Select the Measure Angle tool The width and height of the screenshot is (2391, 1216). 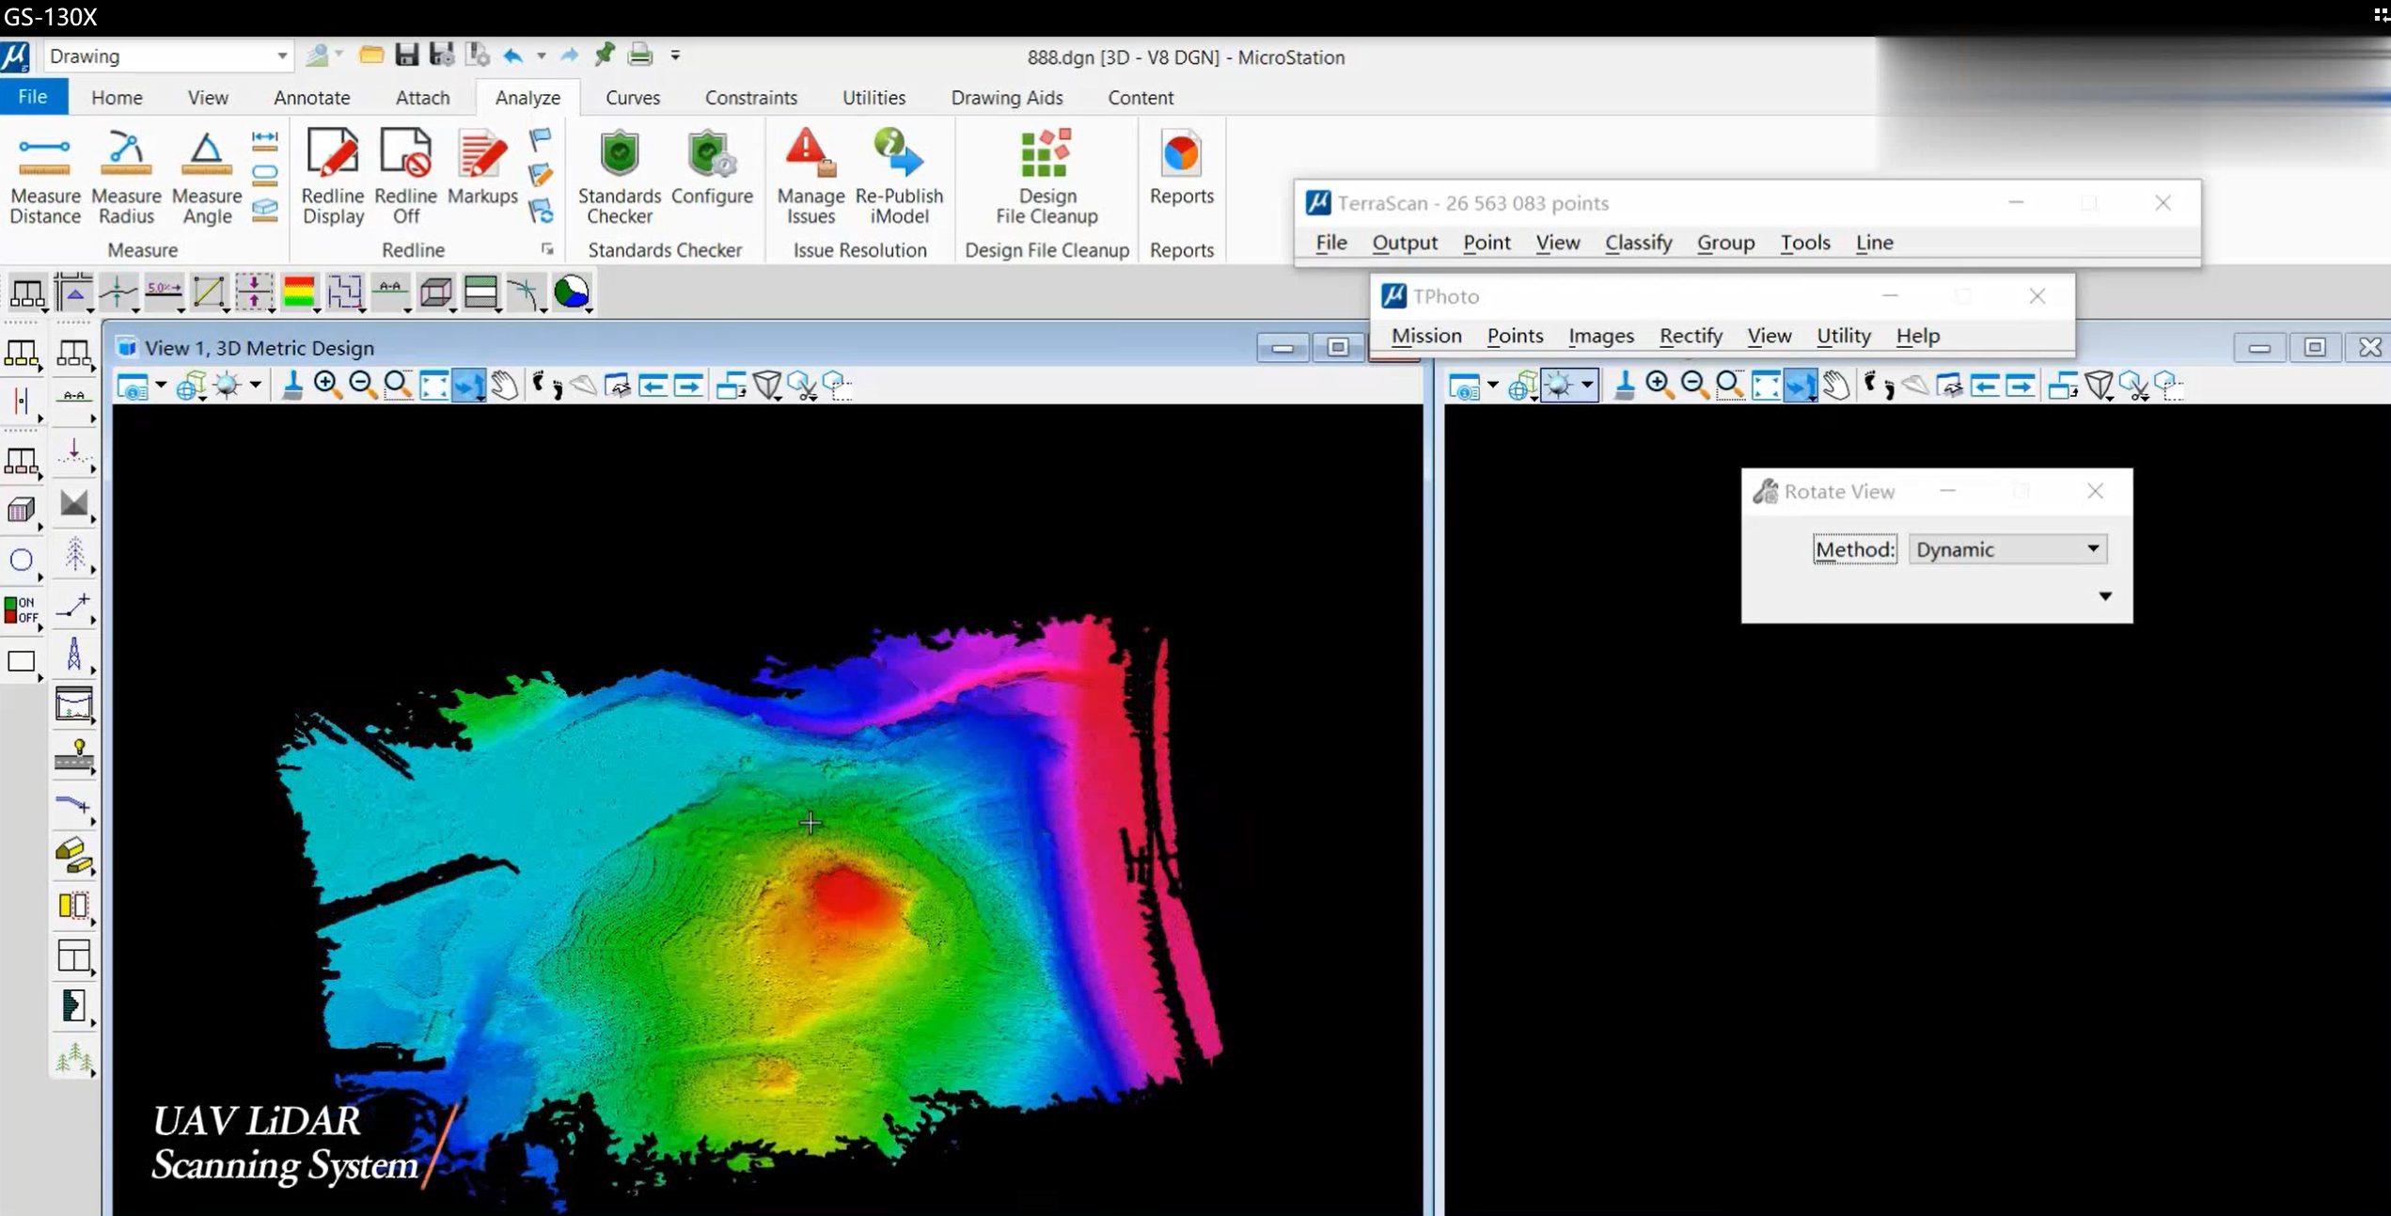[x=207, y=177]
